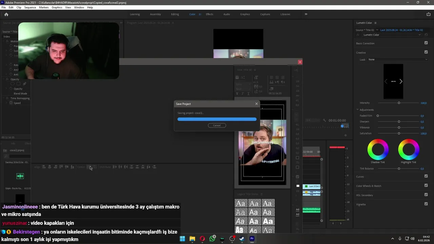Open WhatsApp from the taskbar
This screenshot has height=244, width=434.
[x=212, y=239]
